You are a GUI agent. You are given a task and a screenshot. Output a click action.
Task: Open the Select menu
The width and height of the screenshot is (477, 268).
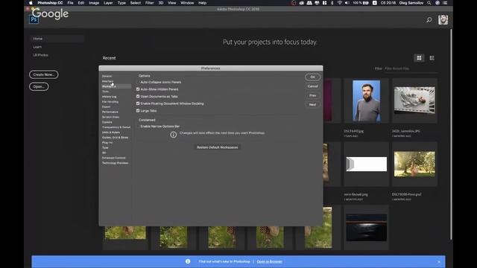click(136, 3)
